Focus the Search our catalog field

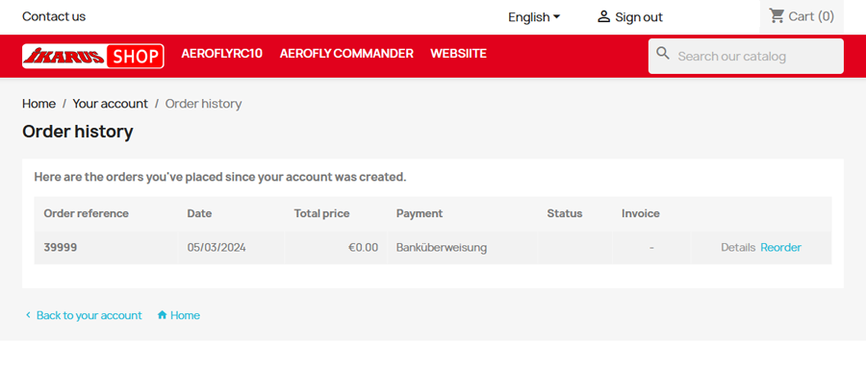746,56
